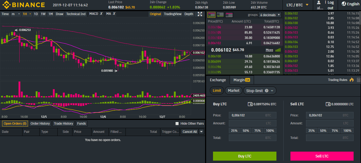Open the fee calculator icon
361x163 pixels.
(x=359, y=80)
